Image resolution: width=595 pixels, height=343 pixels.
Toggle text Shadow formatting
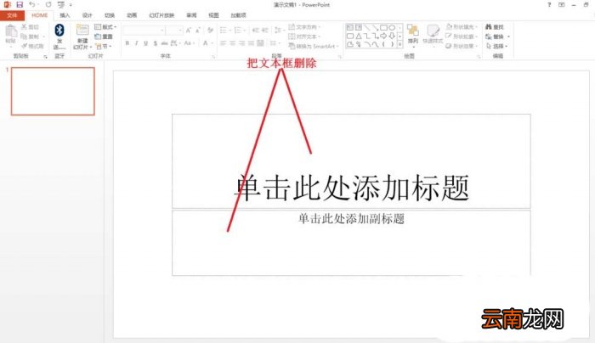[x=156, y=43]
